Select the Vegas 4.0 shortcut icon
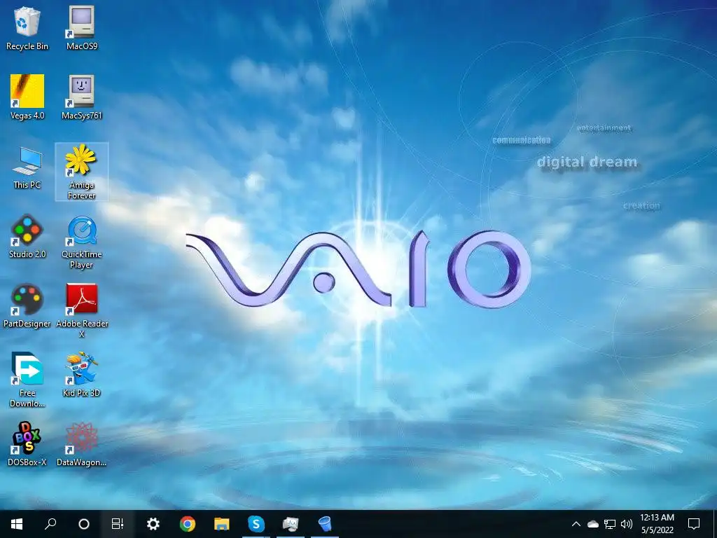 (x=27, y=97)
